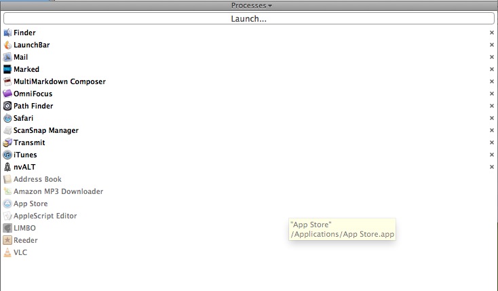The image size is (498, 291).
Task: Select the "Marked" process name
Action: click(26, 69)
